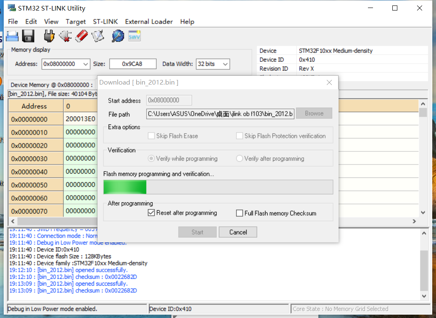
Task: Click the Connect to target plug icon
Action: tap(49, 36)
